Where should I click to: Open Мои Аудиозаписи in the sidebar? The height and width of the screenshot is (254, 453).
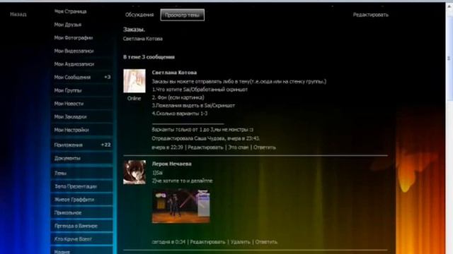click(74, 64)
